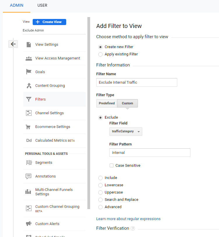Choose the Search and Replace option
Image resolution: width=219 pixels, height=237 pixels.
[x=101, y=200]
